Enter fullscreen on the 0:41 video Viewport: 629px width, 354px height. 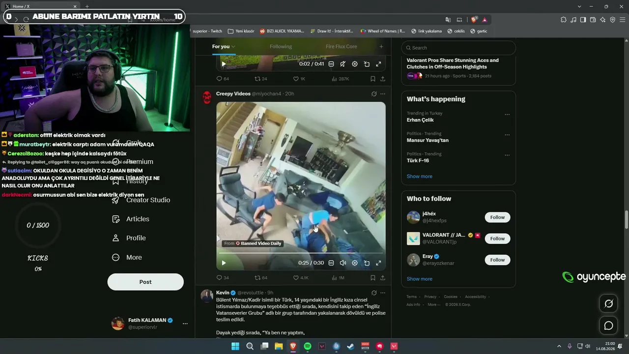coord(378,64)
